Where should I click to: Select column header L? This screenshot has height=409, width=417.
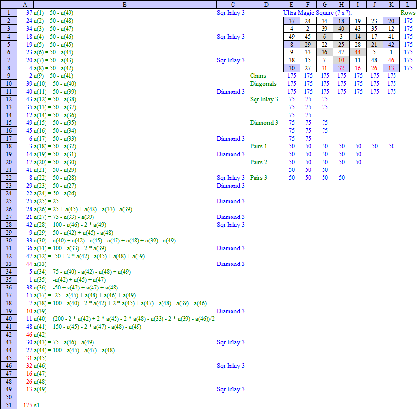[x=408, y=4]
